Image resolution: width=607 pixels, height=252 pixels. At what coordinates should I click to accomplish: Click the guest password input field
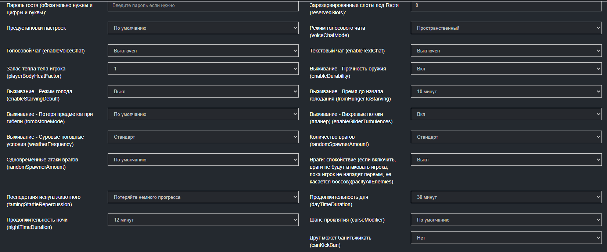point(203,6)
